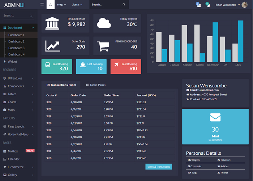The width and height of the screenshot is (253, 181).
Task: Open the bell notifications icon in header
Action: pos(208,5)
